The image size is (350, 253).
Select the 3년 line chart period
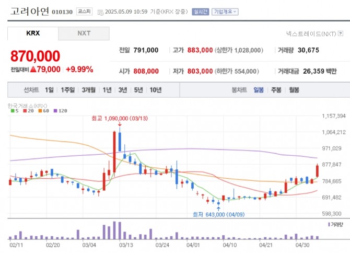click(x=123, y=90)
